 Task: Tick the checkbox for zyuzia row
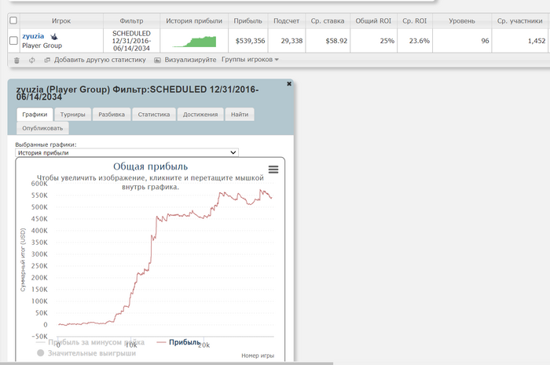click(x=13, y=40)
